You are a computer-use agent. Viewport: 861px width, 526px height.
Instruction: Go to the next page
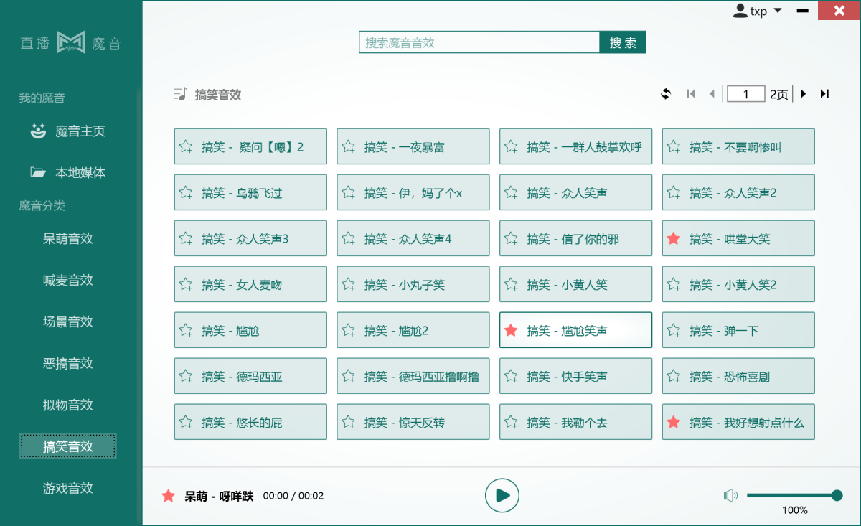point(804,93)
